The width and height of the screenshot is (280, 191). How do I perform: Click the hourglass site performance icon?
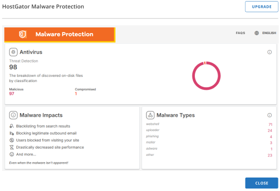point(12,147)
